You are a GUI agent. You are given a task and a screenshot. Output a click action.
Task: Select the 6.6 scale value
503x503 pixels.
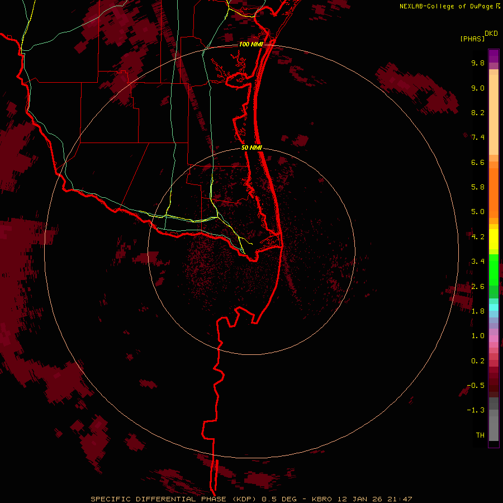pos(478,162)
